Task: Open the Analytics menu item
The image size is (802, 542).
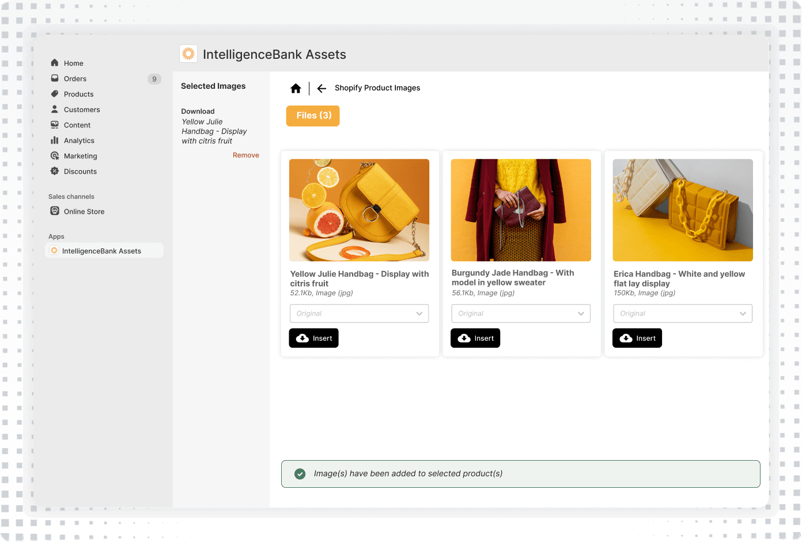Action: point(79,141)
